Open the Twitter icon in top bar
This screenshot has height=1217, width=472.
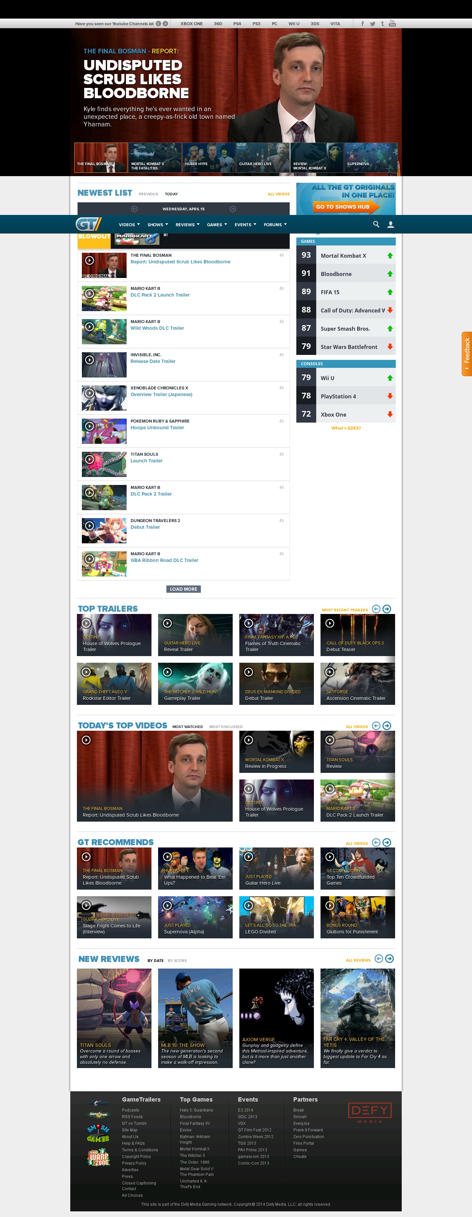[x=373, y=24]
